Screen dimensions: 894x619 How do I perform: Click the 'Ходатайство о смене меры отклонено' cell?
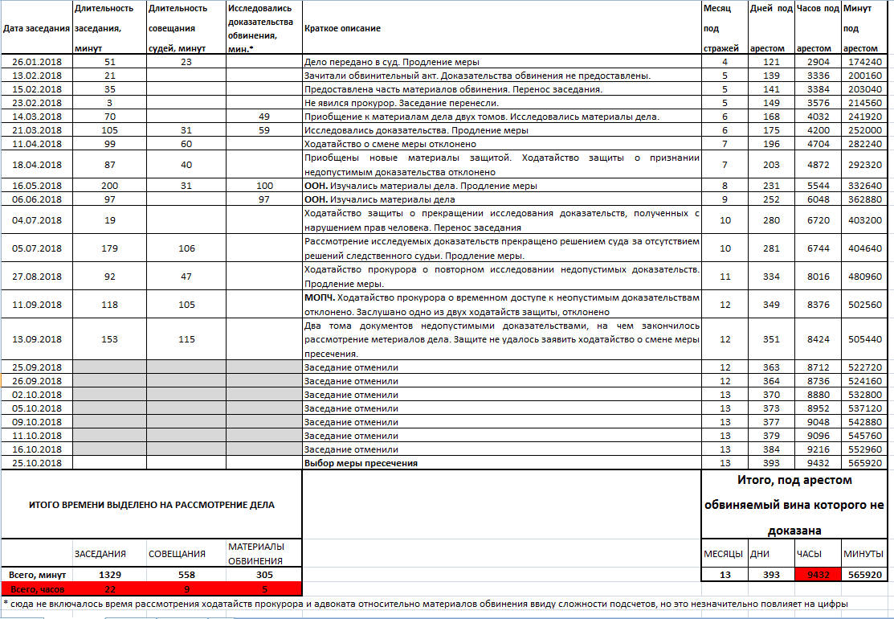coord(500,144)
